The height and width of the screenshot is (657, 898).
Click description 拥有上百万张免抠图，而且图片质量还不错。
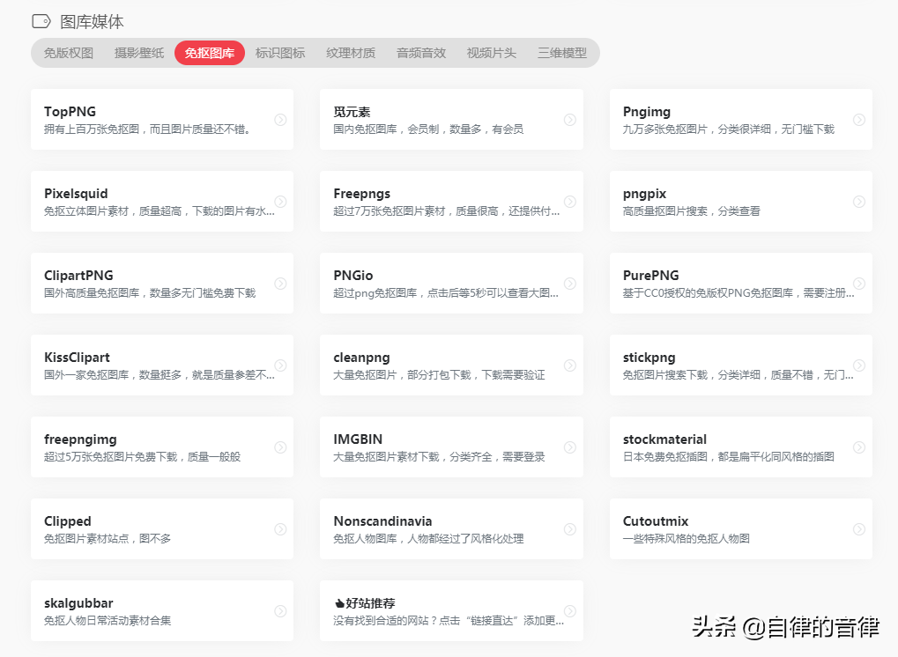coord(147,129)
